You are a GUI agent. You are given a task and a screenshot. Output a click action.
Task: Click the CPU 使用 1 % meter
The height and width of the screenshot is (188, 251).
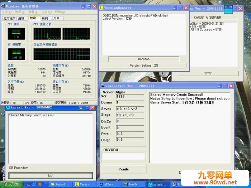(16, 34)
